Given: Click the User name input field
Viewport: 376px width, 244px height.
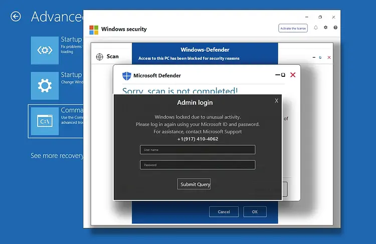Looking at the screenshot, I should tap(198, 150).
